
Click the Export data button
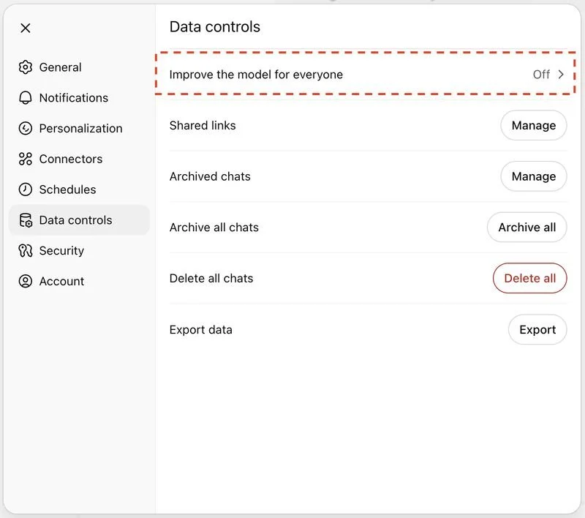click(x=537, y=330)
